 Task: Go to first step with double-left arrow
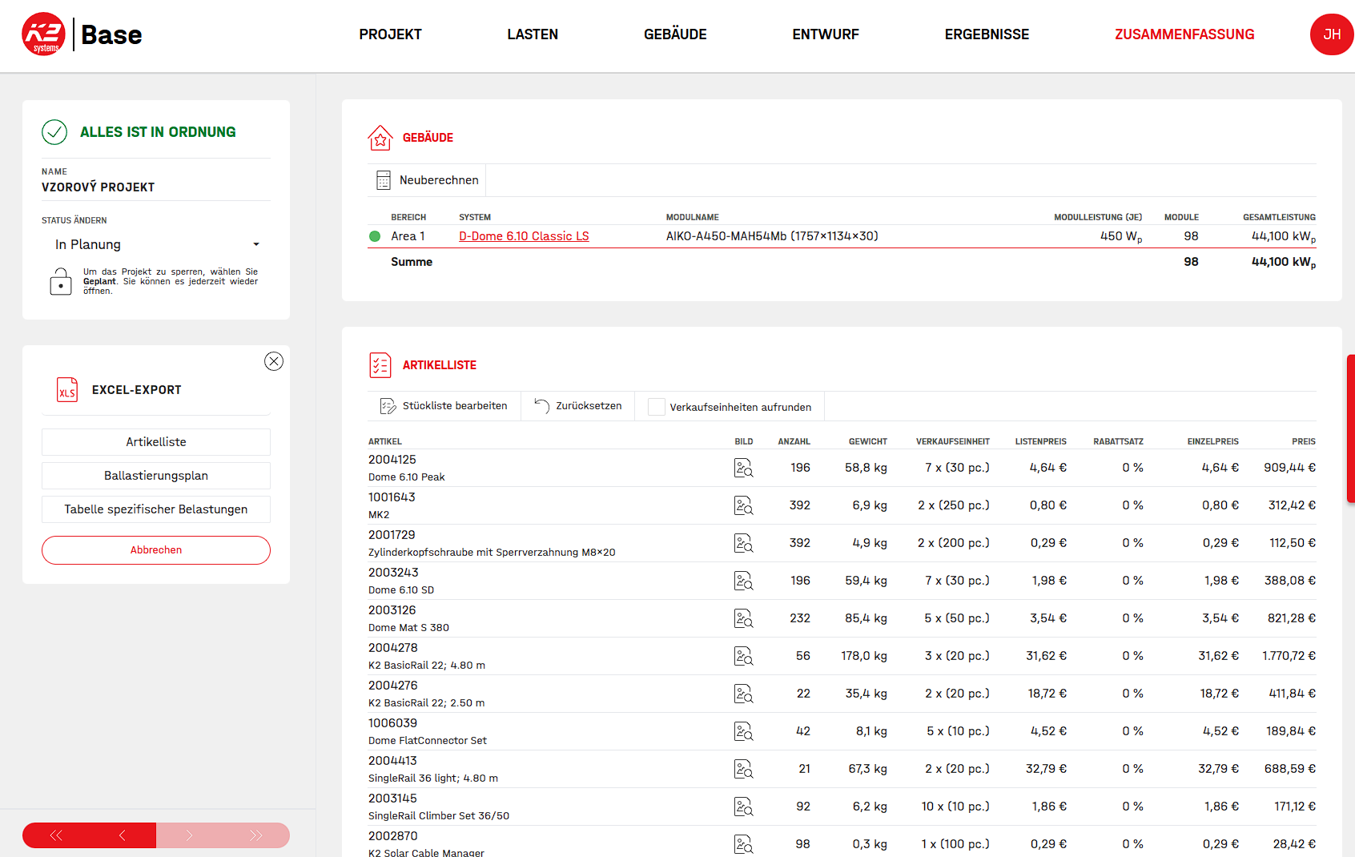coord(56,835)
